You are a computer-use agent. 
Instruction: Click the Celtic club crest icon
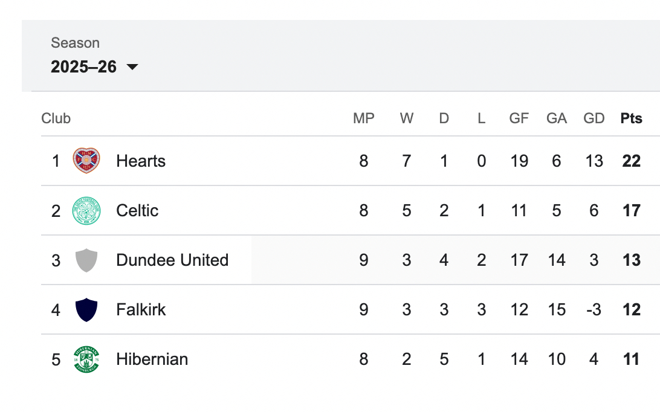[x=86, y=211]
